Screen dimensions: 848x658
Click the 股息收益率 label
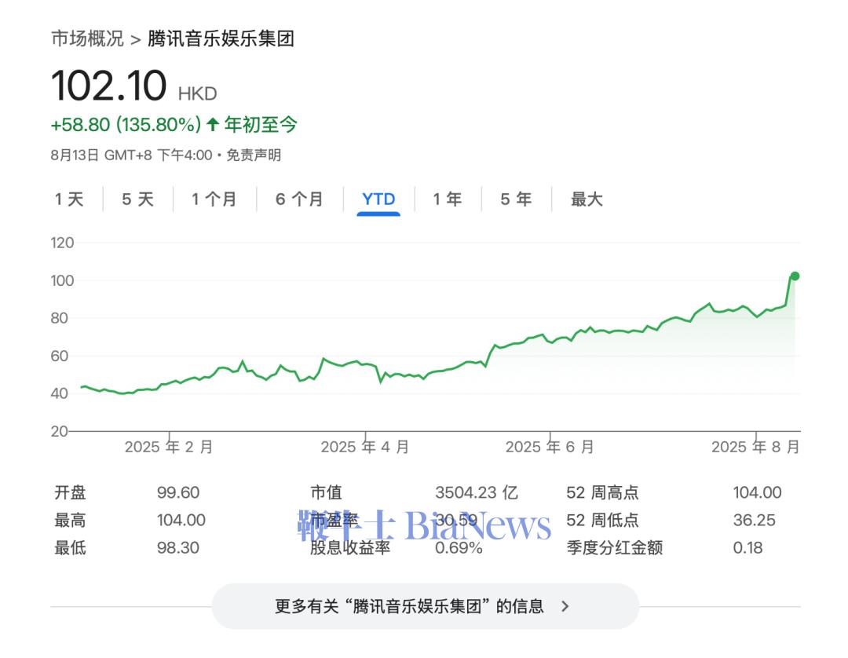(x=350, y=548)
